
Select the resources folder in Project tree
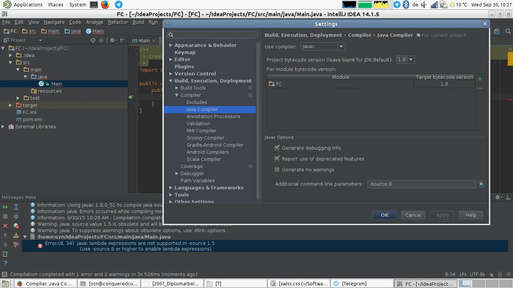point(50,91)
